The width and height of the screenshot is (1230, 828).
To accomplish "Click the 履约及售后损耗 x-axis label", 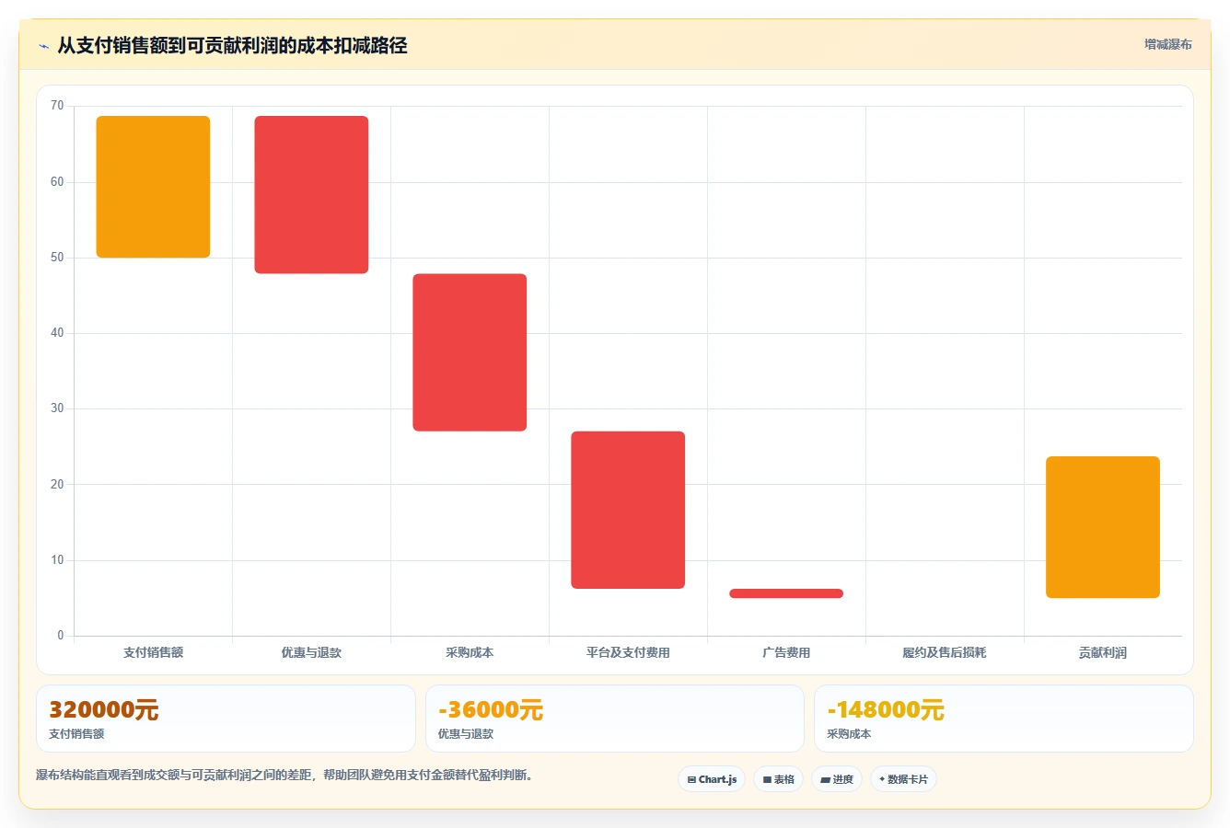I will coord(945,652).
